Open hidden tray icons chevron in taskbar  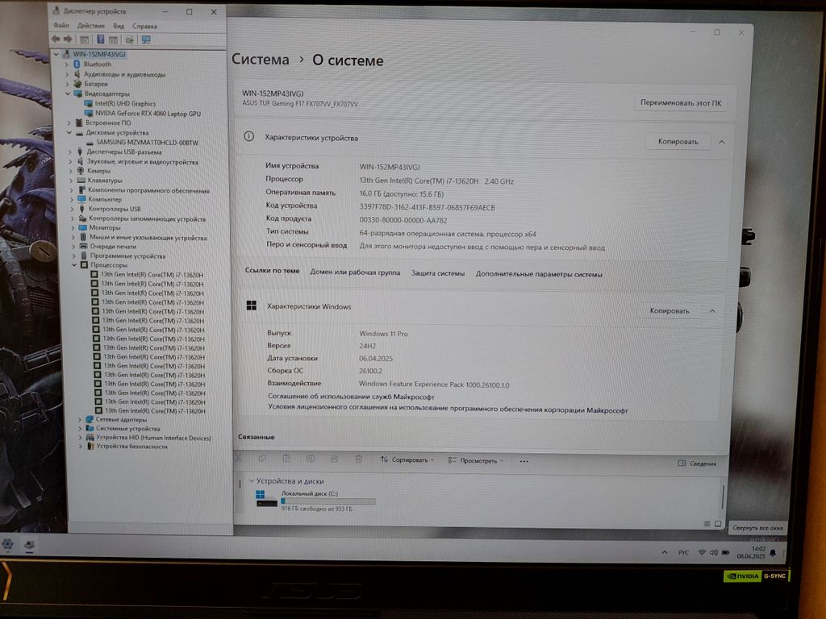coord(663,553)
